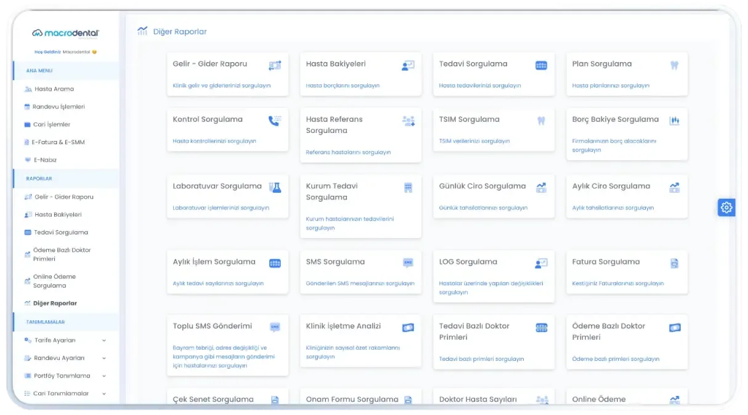Image resolution: width=748 pixels, height=415 pixels.
Task: Click the Doktor Hasta Sayıları card title
Action: click(x=478, y=399)
